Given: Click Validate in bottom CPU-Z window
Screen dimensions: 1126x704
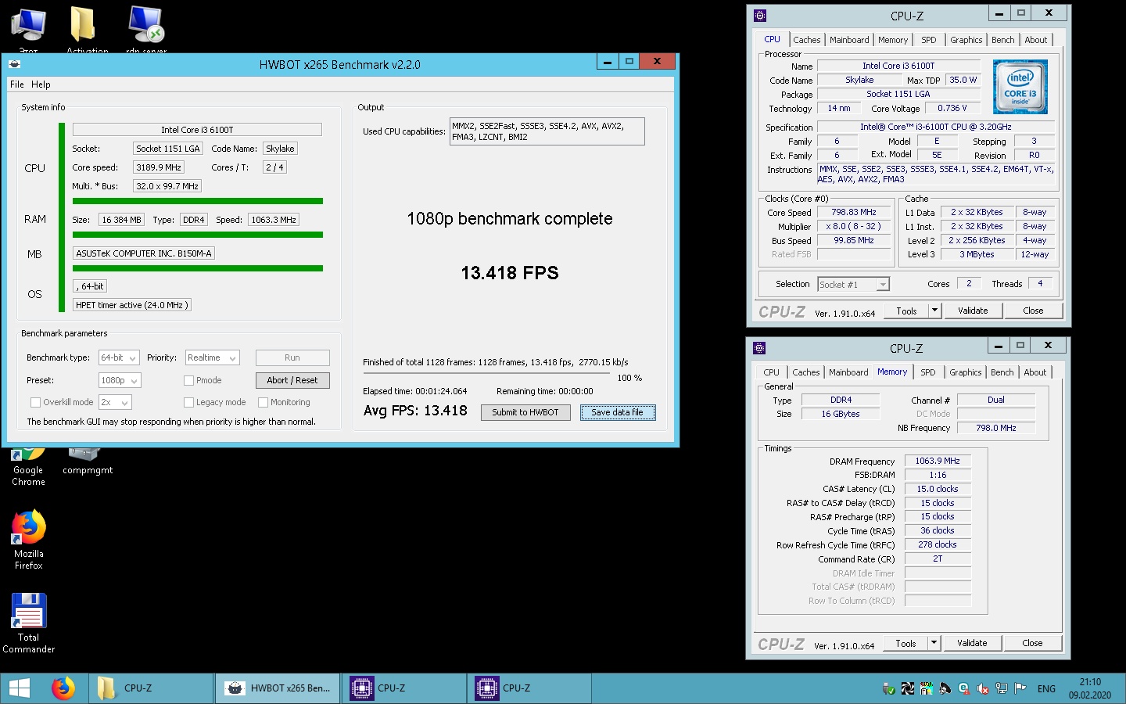Looking at the screenshot, I should coord(972,643).
